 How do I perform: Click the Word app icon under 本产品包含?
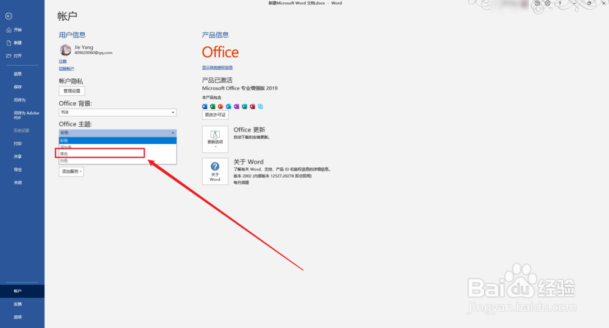[205, 106]
